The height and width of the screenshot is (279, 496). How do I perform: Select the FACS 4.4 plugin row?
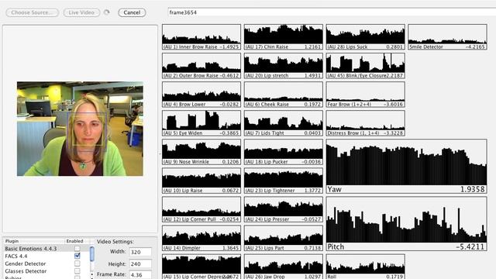click(46, 257)
